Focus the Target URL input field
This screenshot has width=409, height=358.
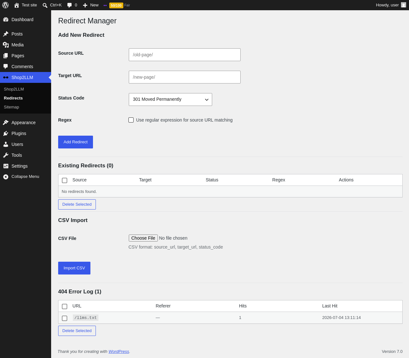185,77
